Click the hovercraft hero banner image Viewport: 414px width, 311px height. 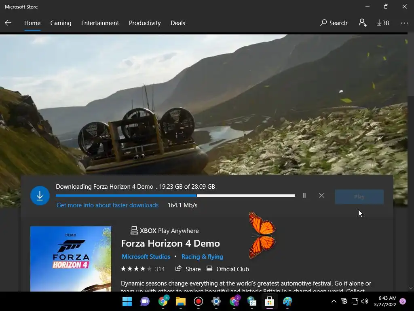click(x=203, y=104)
